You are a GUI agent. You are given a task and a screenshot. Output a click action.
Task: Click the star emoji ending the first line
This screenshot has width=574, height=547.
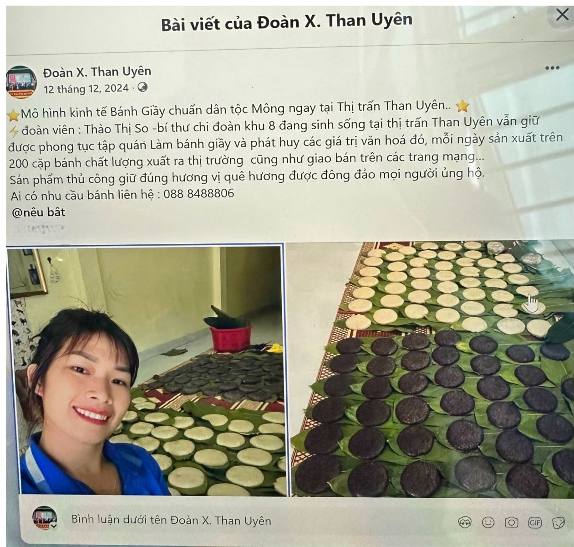tap(462, 106)
